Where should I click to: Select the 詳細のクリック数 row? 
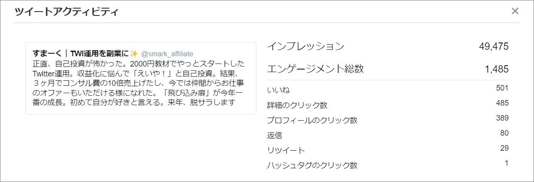(388, 105)
